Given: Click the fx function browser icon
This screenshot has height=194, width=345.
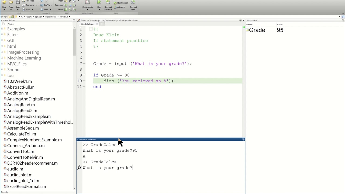Looking at the screenshot, I should point(80,168).
